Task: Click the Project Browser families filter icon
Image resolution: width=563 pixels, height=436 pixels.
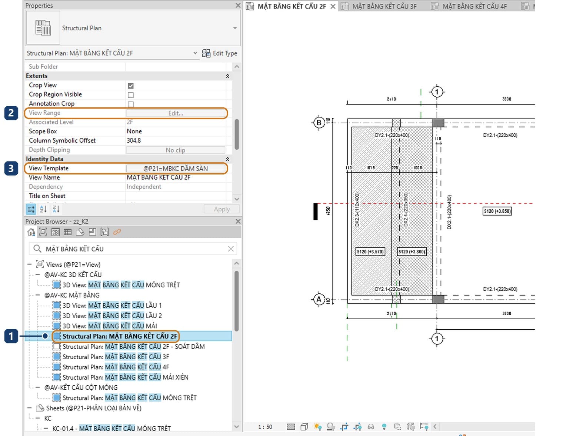Action: (92, 232)
